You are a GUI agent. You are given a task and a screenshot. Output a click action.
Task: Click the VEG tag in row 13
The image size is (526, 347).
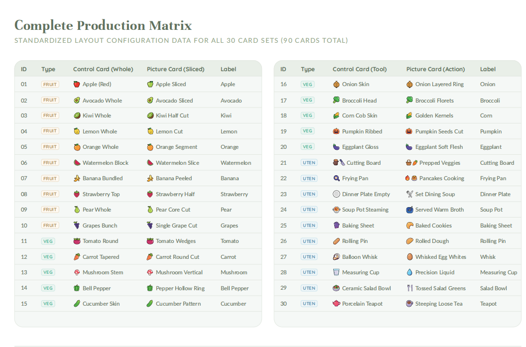[48, 272]
